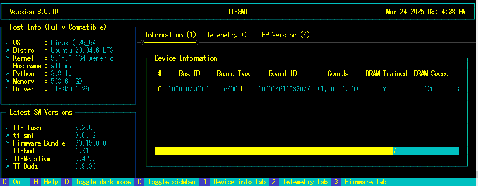This screenshot has width=478, height=186.
Task: Select Firmware tab footer shortcut
Action: coord(364,182)
